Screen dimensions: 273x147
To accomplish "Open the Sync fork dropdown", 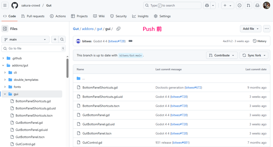I will click(x=254, y=55).
